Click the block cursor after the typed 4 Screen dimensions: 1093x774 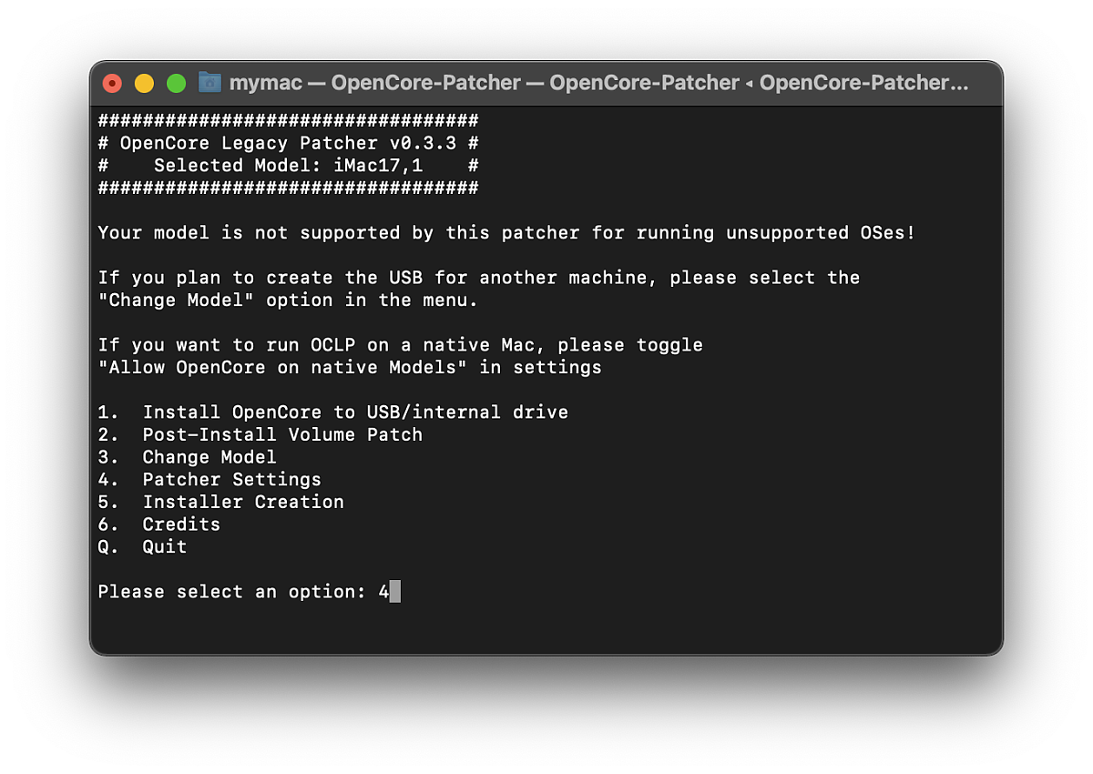(395, 592)
